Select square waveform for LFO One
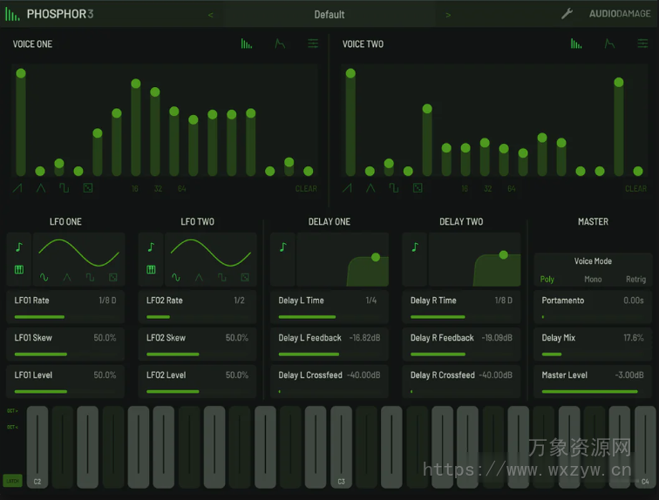 coord(90,278)
